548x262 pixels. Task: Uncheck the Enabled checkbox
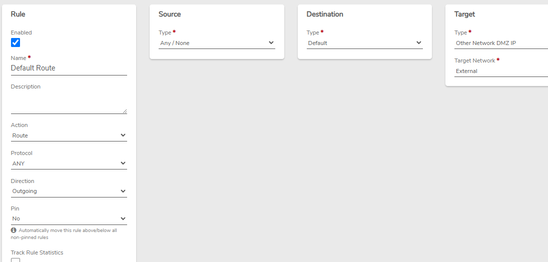pos(16,42)
